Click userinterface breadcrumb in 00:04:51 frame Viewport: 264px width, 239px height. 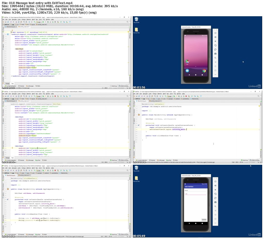(54, 173)
